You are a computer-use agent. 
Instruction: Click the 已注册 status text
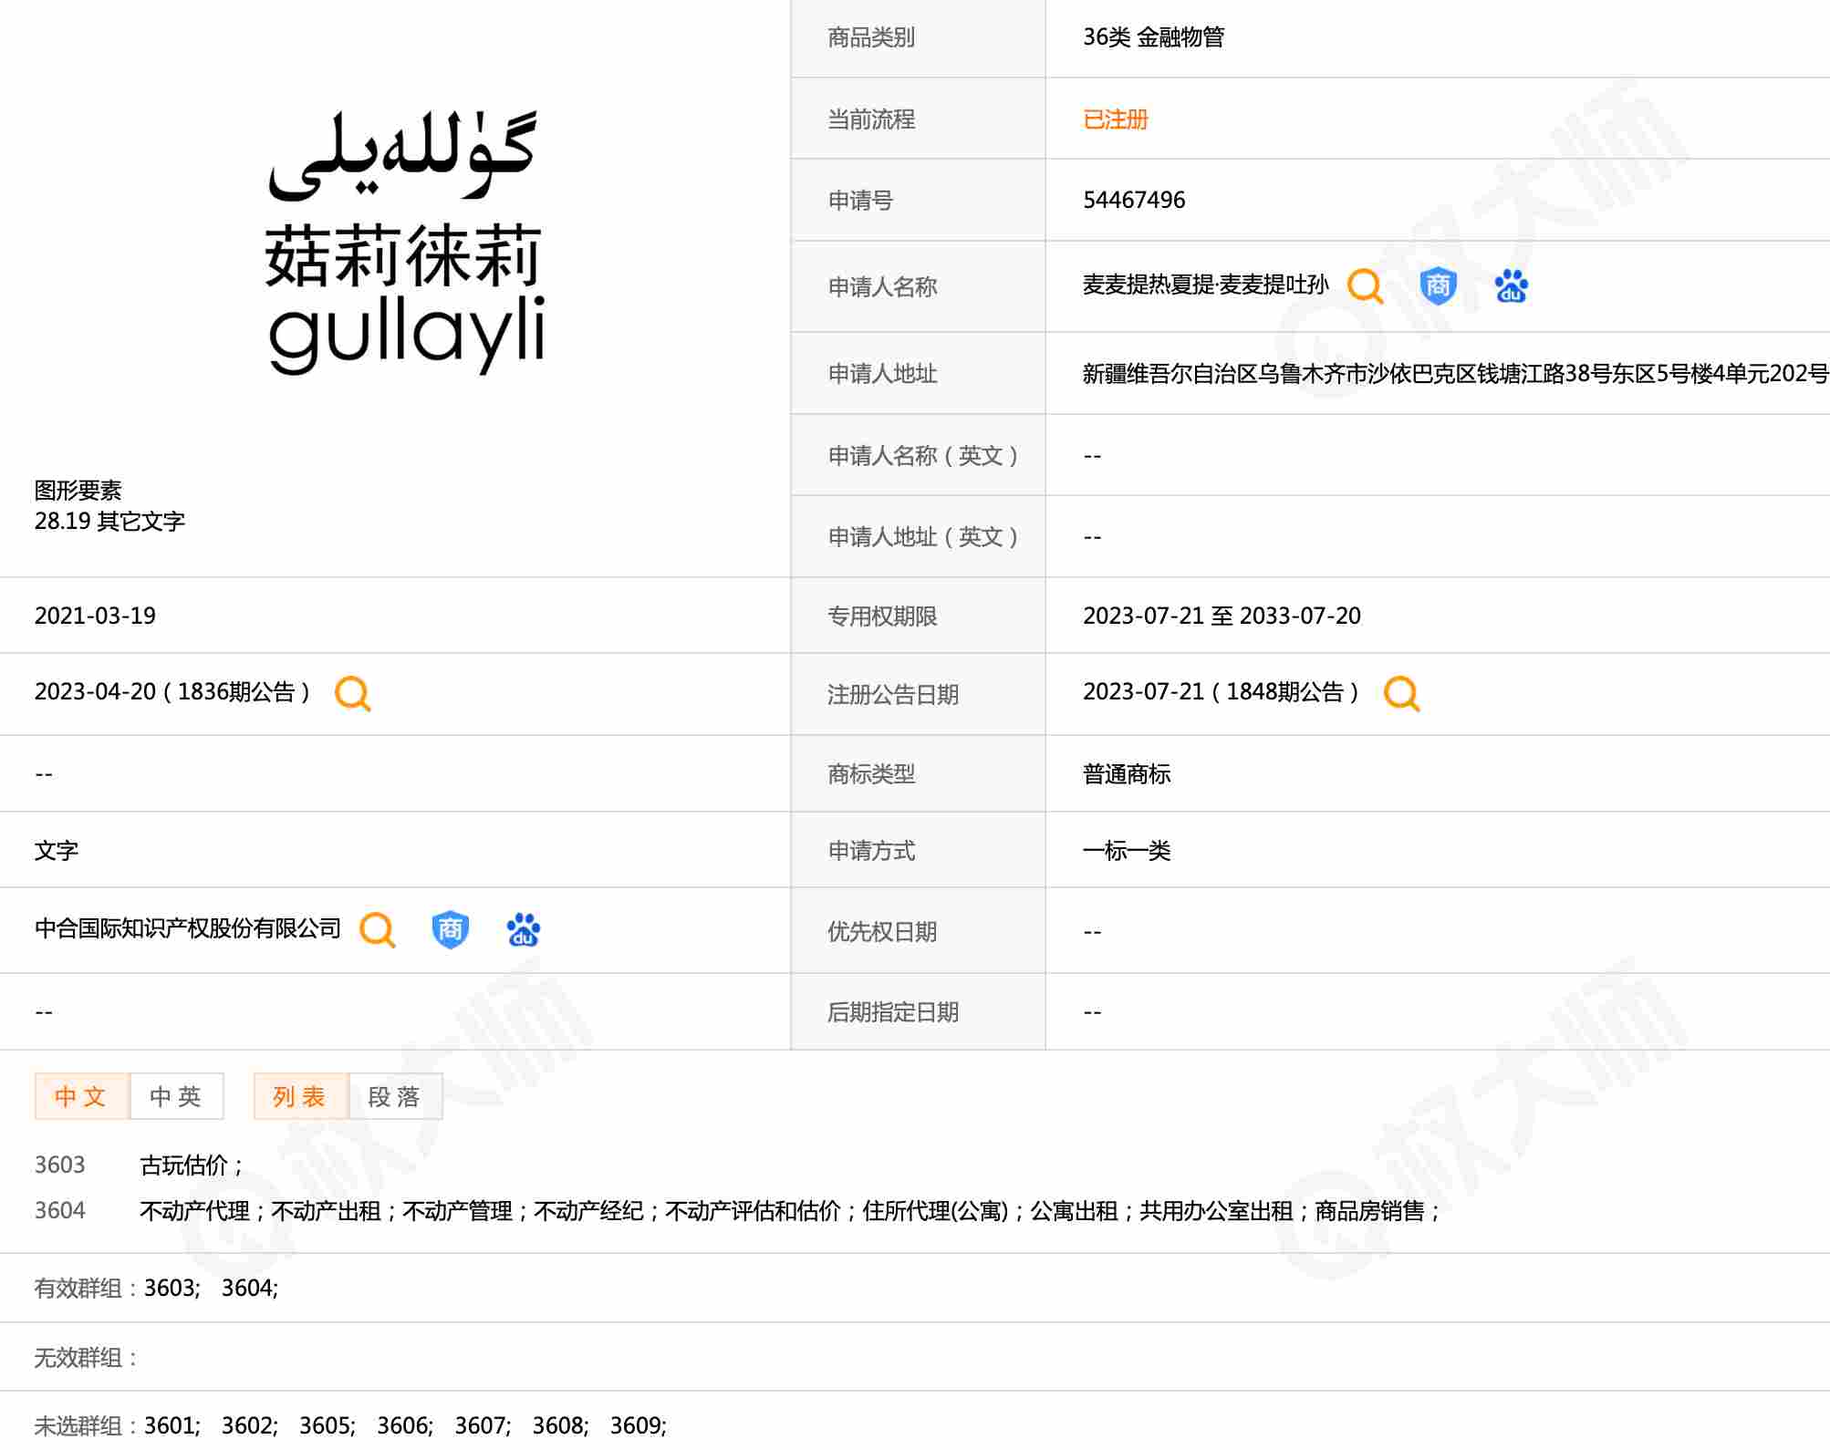coord(1115,119)
